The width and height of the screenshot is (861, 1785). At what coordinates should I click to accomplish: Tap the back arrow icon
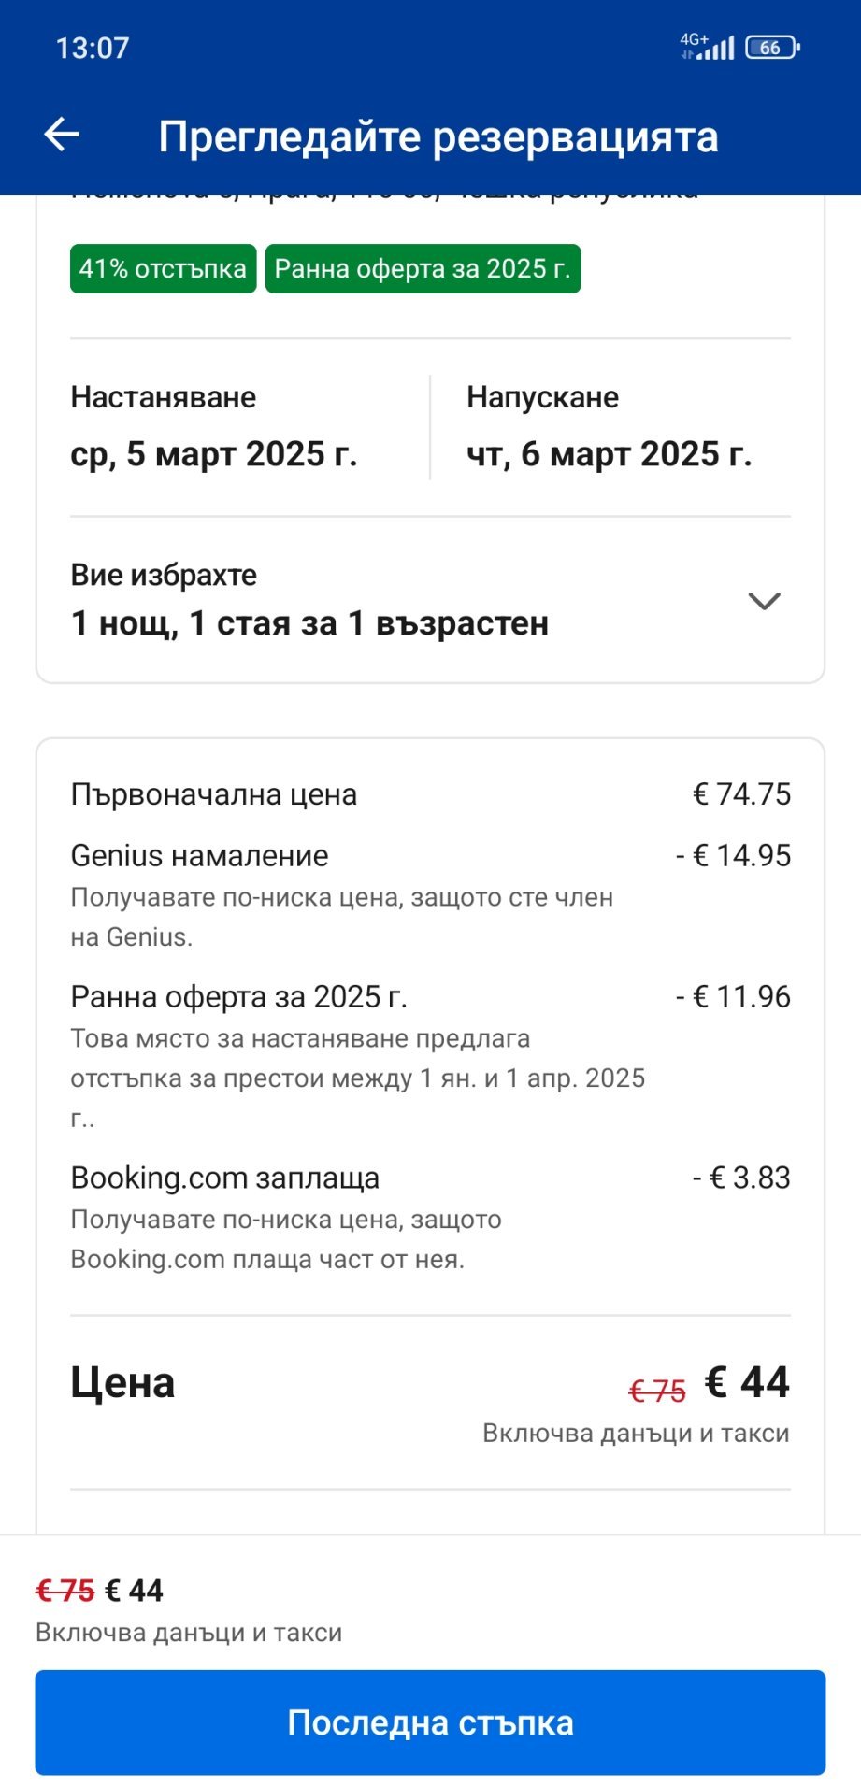click(62, 135)
